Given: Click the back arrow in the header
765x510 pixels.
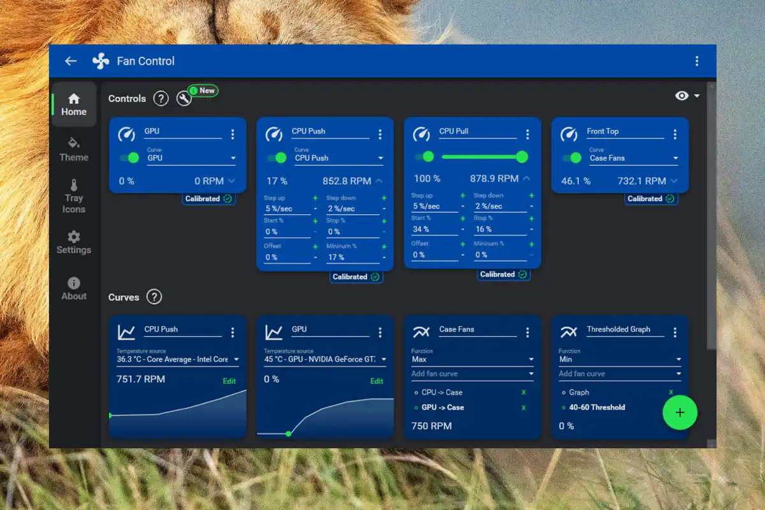Looking at the screenshot, I should point(71,61).
